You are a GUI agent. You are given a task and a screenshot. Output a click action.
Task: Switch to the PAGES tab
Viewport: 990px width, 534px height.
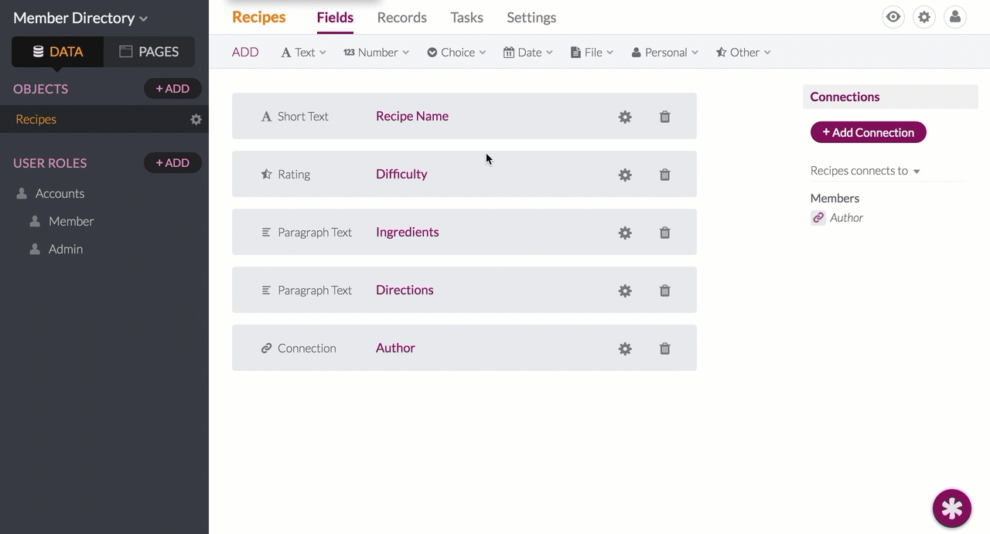(x=149, y=52)
